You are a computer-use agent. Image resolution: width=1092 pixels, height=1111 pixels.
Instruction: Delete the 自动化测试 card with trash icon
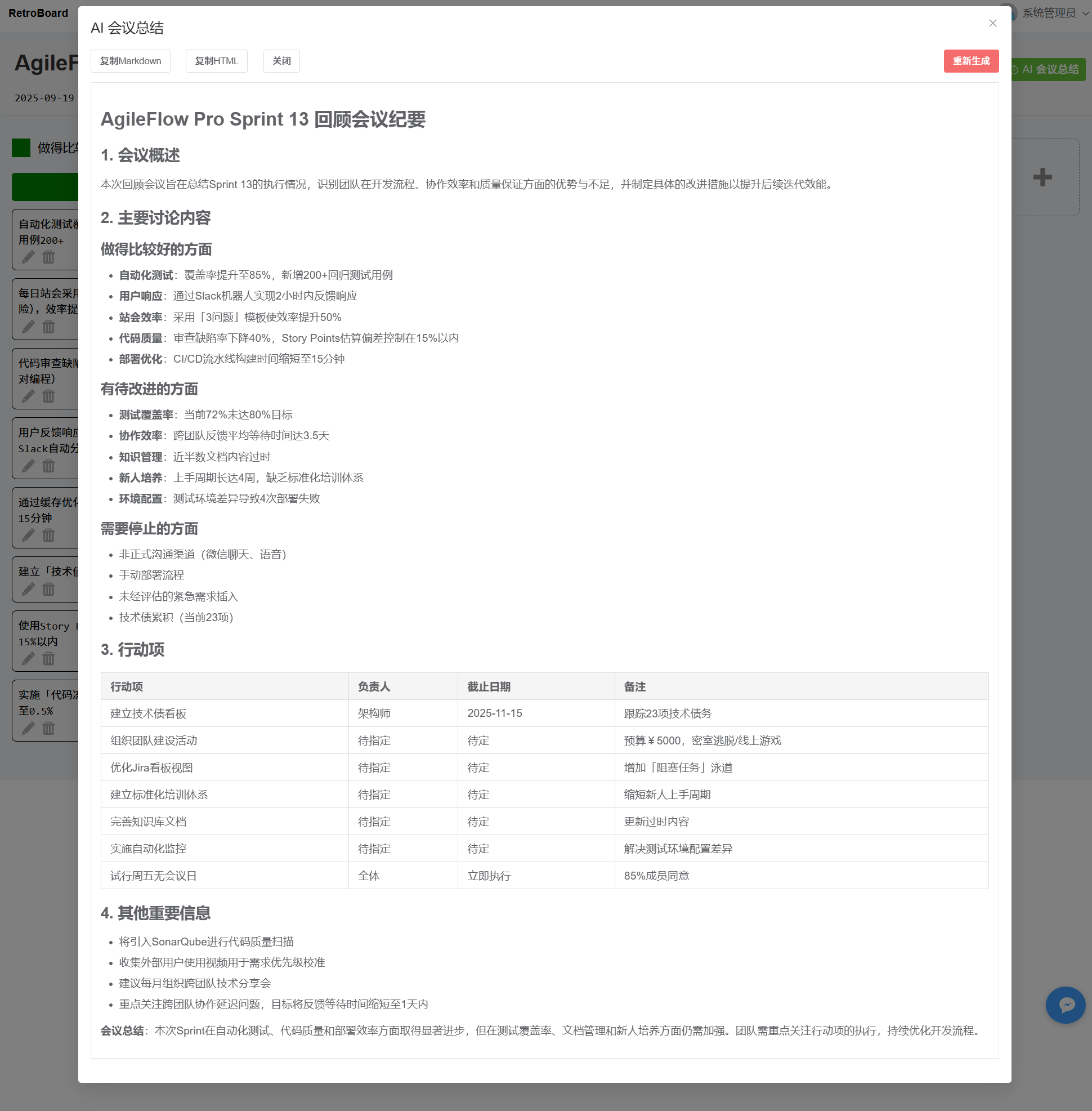[49, 257]
